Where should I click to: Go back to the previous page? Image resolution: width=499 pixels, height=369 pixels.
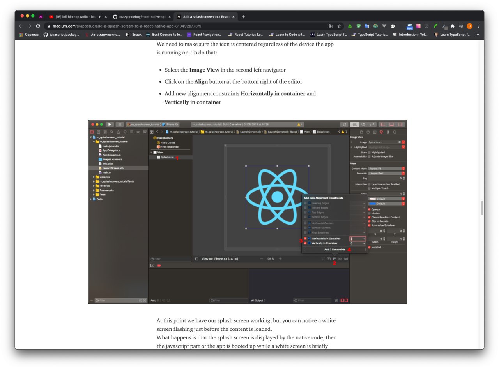(x=21, y=26)
